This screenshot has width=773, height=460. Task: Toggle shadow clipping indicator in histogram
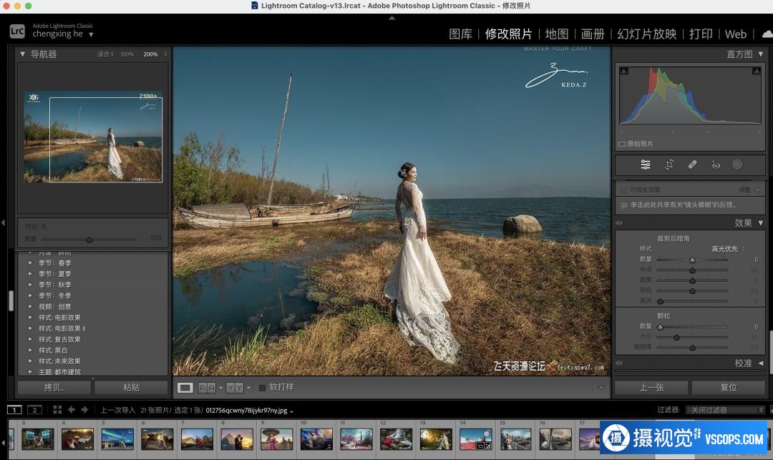(623, 71)
